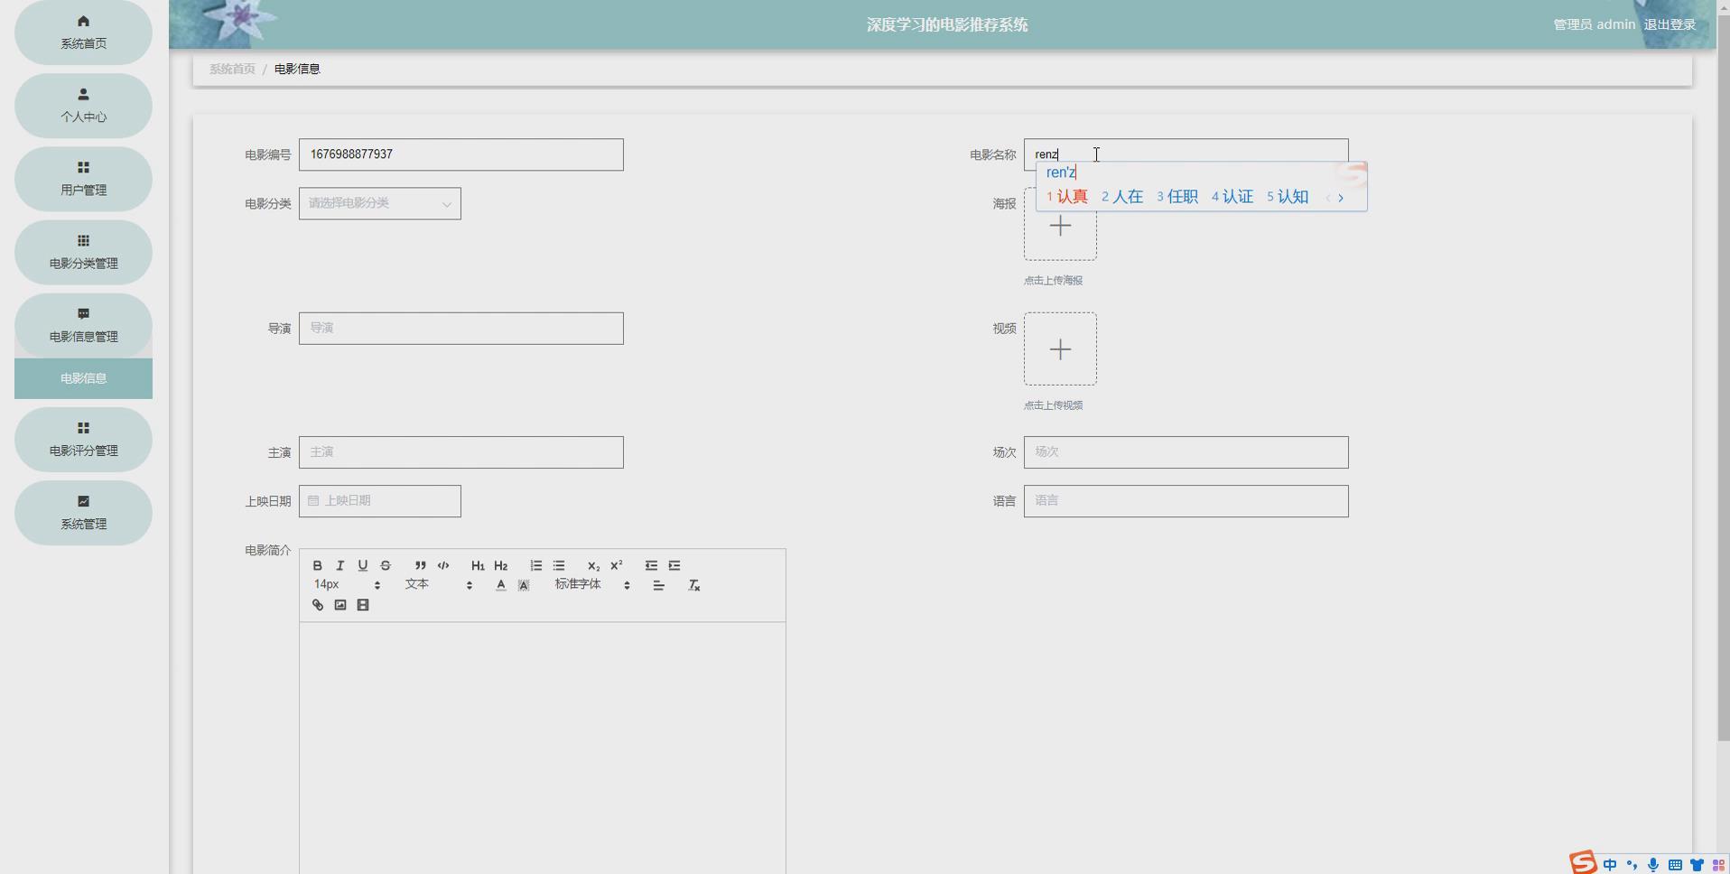Viewport: 1730px width, 874px height.
Task: Open the text alignment option
Action: pos(658,585)
